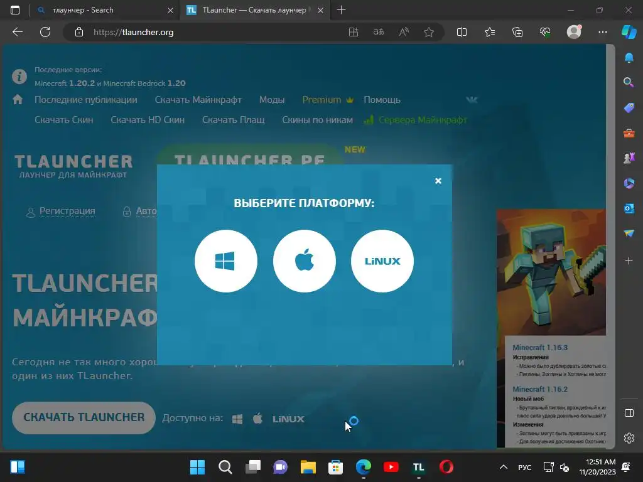Image resolution: width=643 pixels, height=482 pixels.
Task: Open Скачать Майнкрафт menu item
Action: click(x=198, y=100)
